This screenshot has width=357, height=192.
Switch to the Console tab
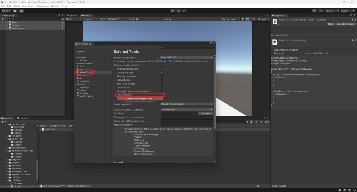click(22, 118)
